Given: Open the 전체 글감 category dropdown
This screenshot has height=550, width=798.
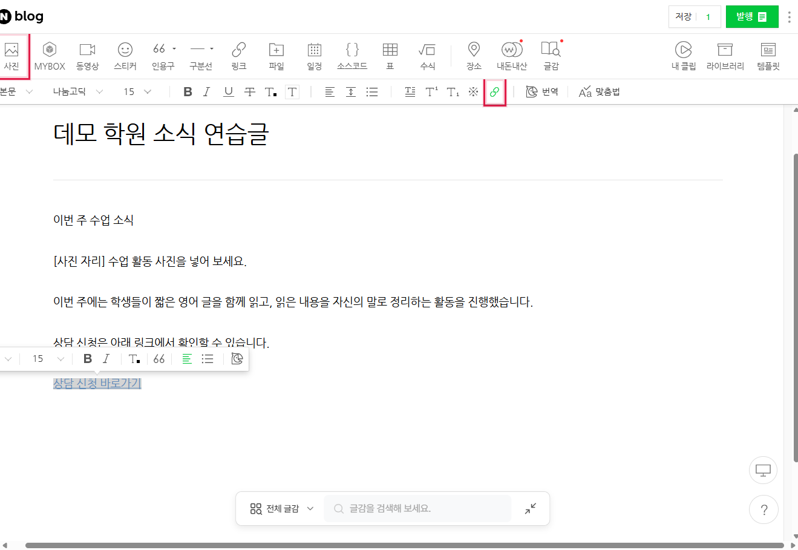Looking at the screenshot, I should tap(282, 509).
